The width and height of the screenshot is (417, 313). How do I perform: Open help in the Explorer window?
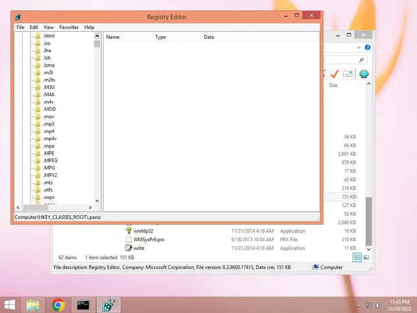point(368,47)
